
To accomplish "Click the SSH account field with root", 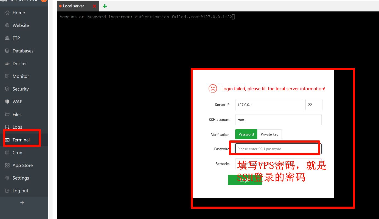I will (x=278, y=120).
